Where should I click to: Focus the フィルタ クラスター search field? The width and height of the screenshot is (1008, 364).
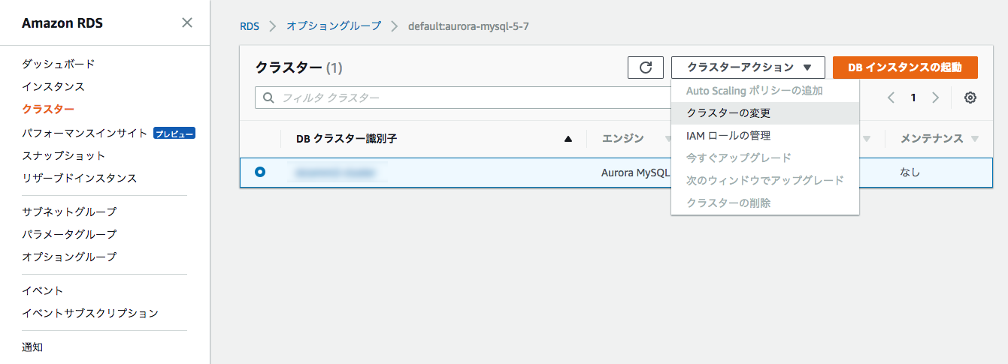coord(463,98)
